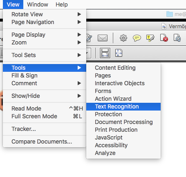Click the delete page icon with red X
The height and width of the screenshot is (177, 186).
pyautogui.click(x=164, y=38)
